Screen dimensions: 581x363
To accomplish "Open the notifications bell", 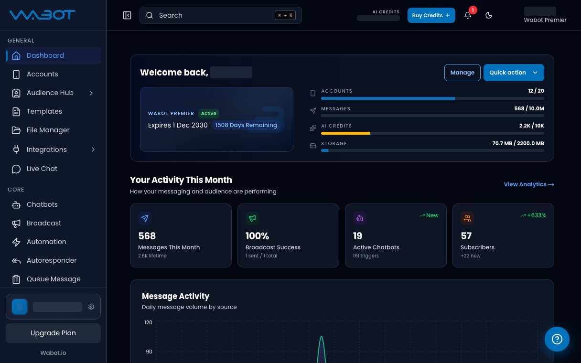I will pyautogui.click(x=468, y=15).
